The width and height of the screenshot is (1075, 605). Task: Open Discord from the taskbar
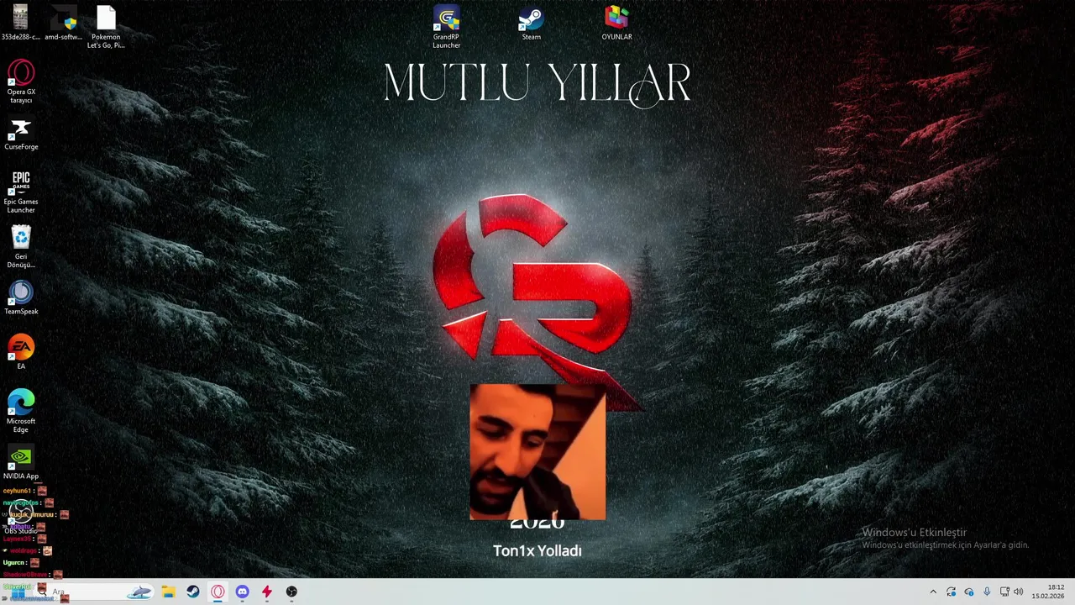tap(242, 592)
